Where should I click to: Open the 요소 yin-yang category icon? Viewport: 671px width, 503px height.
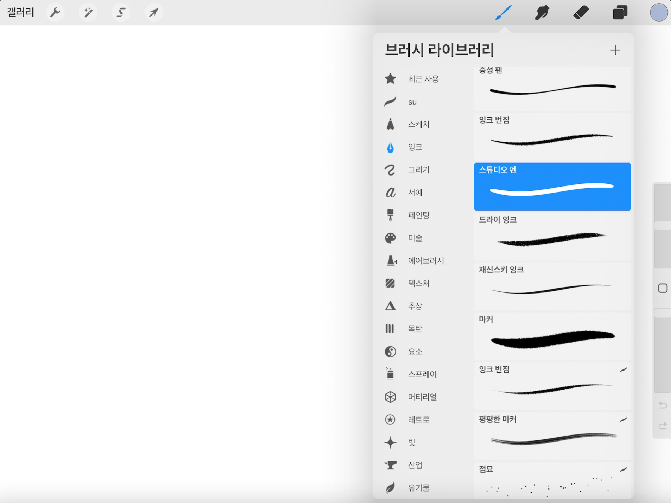(x=390, y=351)
